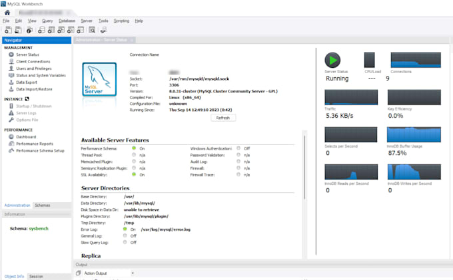Create a new view toolbar icon
This screenshot has height=280, width=453.
point(61,30)
